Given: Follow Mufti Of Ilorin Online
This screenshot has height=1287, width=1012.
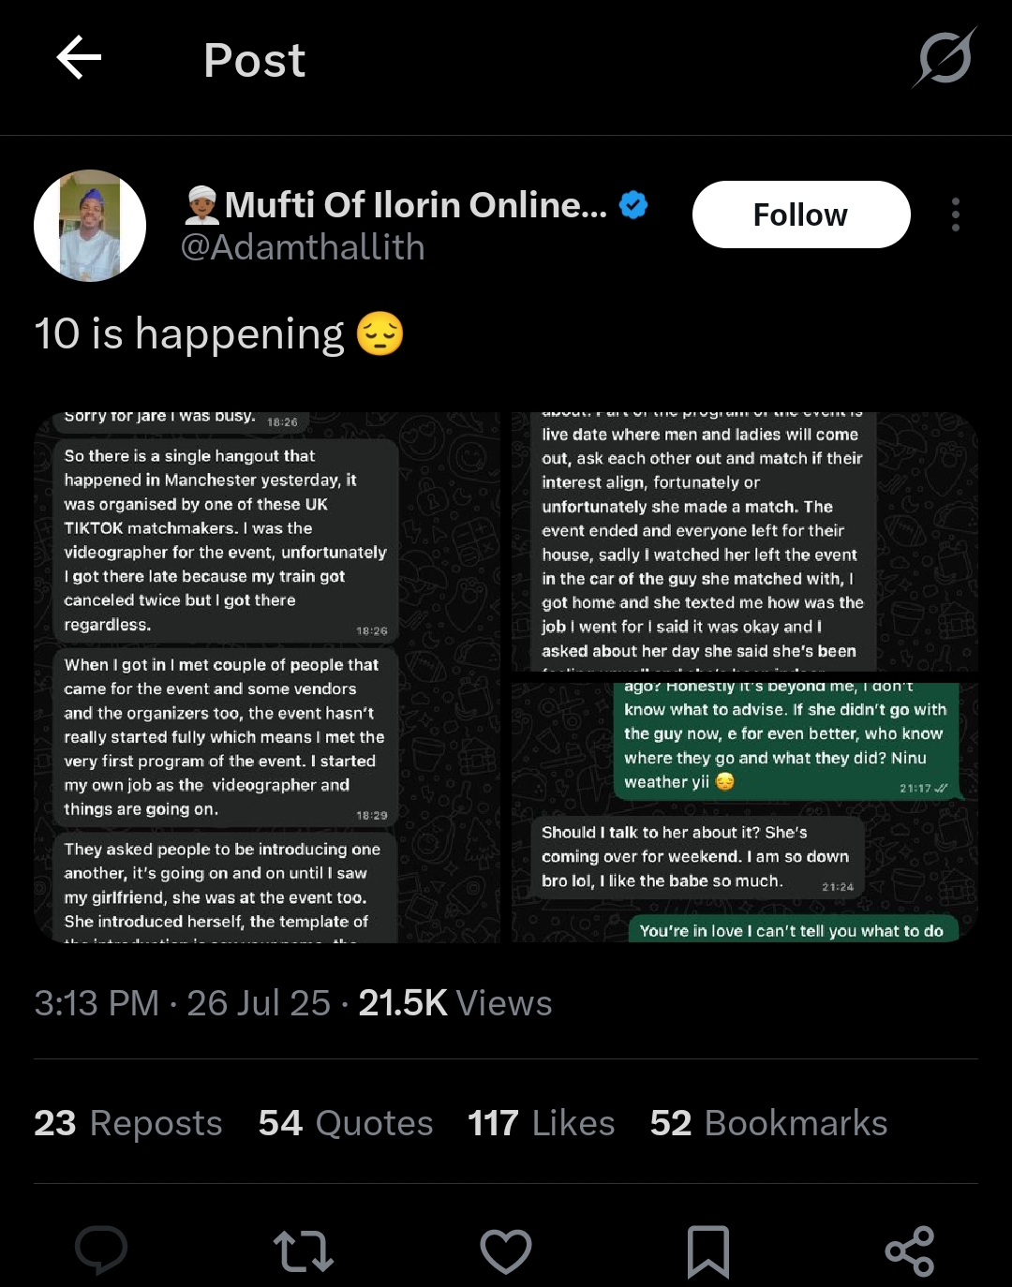Looking at the screenshot, I should pyautogui.click(x=801, y=214).
